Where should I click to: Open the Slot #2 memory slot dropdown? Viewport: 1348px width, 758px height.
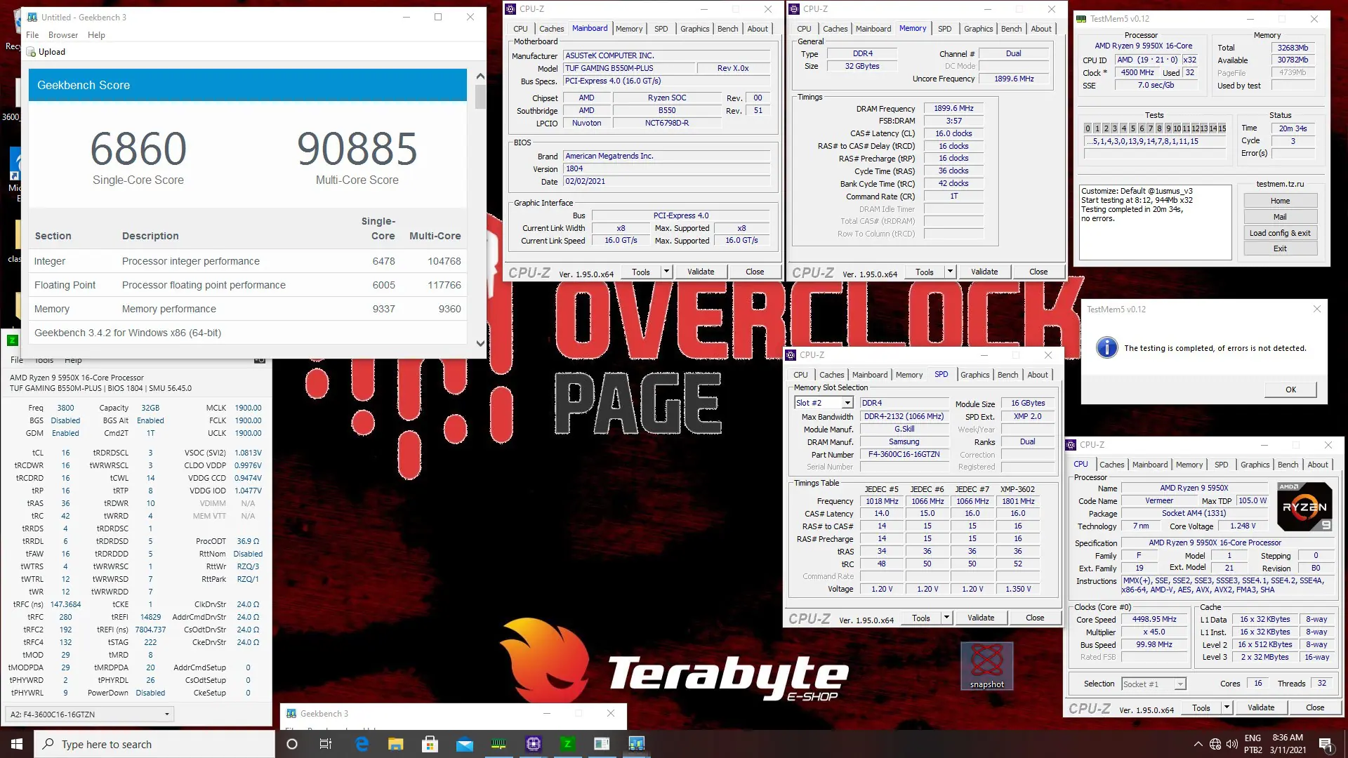coord(847,403)
